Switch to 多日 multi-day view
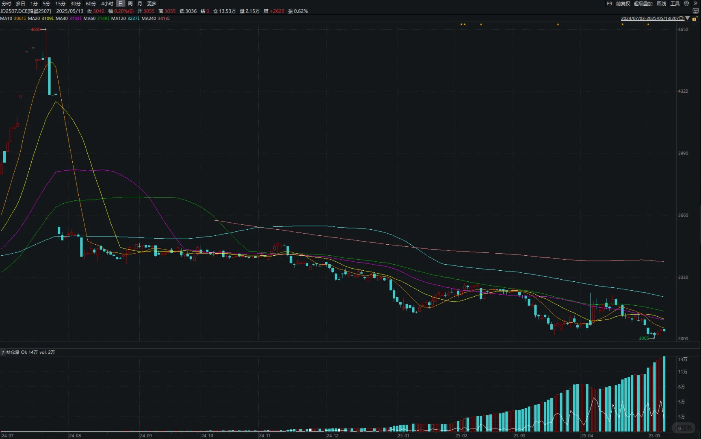The width and height of the screenshot is (701, 439). (20, 3)
